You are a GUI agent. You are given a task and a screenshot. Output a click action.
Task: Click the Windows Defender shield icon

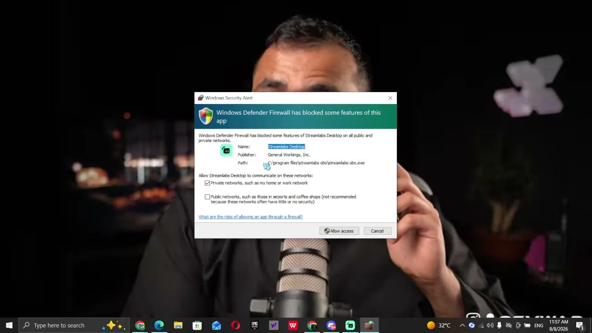[x=206, y=116]
